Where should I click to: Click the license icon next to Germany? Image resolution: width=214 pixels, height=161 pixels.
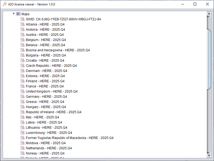[x=23, y=97]
